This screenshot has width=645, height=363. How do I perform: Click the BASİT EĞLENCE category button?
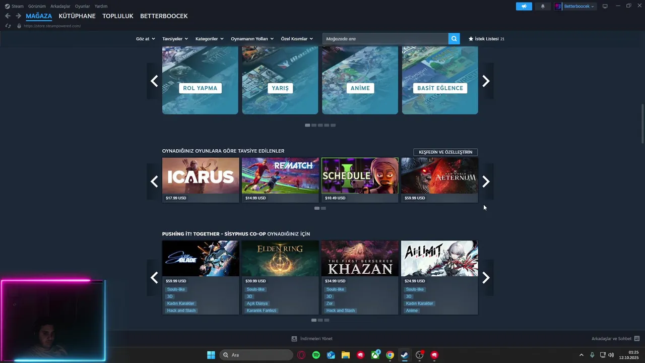click(440, 88)
